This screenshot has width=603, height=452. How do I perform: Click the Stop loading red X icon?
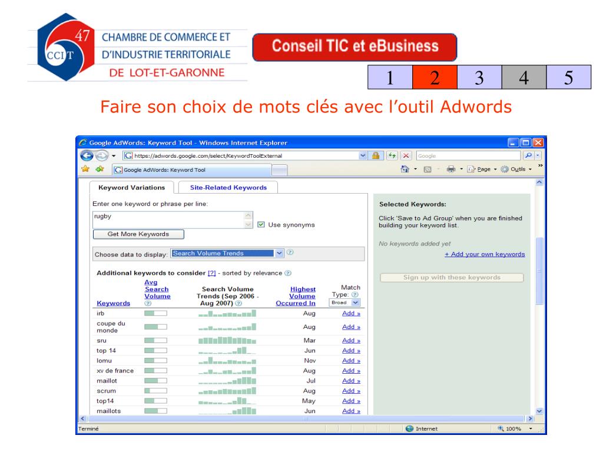pyautogui.click(x=406, y=155)
